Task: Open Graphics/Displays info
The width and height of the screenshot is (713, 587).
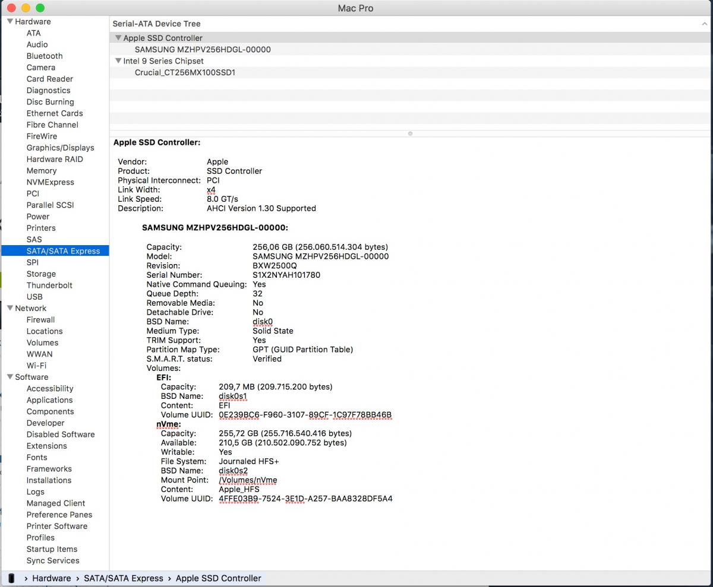Action: point(61,148)
